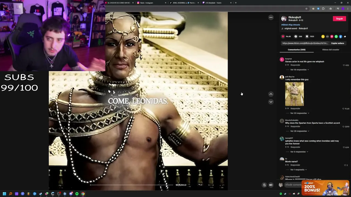
Task: Open the Chrome profile avatar
Action: pos(343,9)
